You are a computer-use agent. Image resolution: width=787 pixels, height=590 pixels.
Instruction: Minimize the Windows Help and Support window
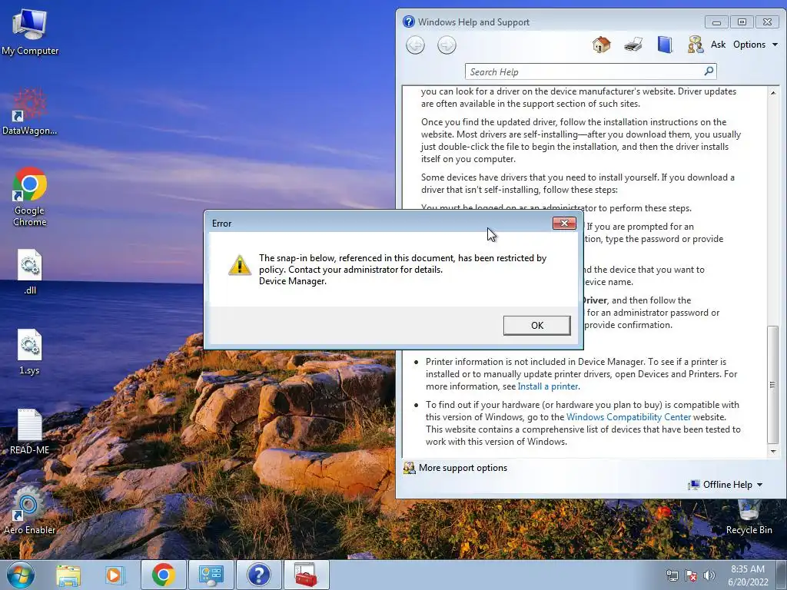pos(716,22)
